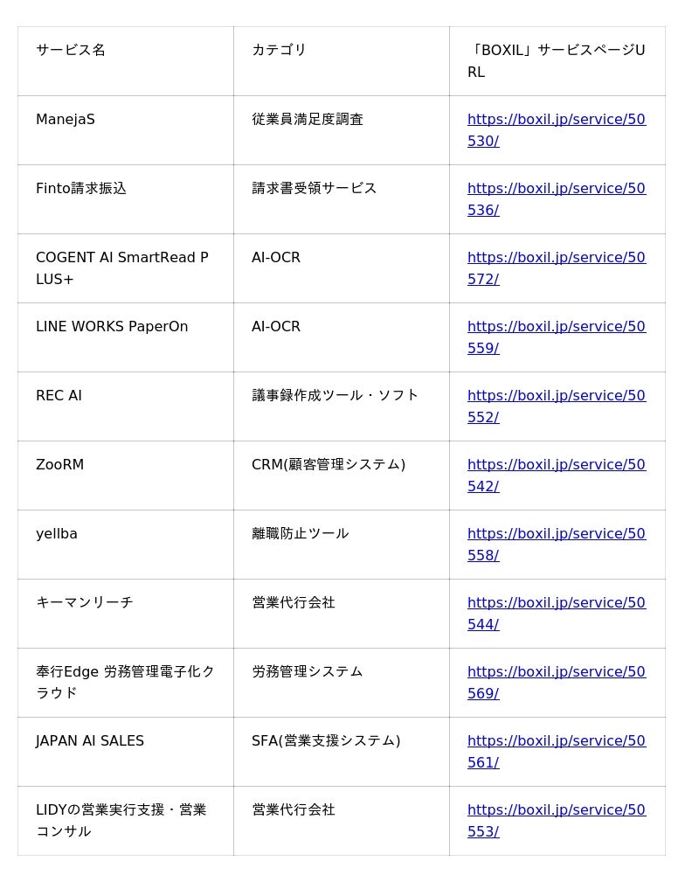
Task: Open the ZooRM service page URL
Action: coord(556,465)
